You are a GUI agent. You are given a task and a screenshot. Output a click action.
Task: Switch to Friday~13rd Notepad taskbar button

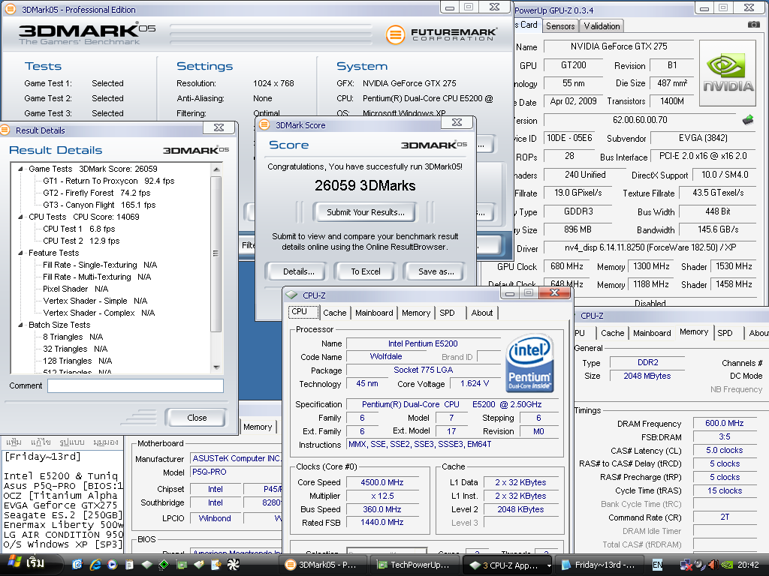coord(599,565)
